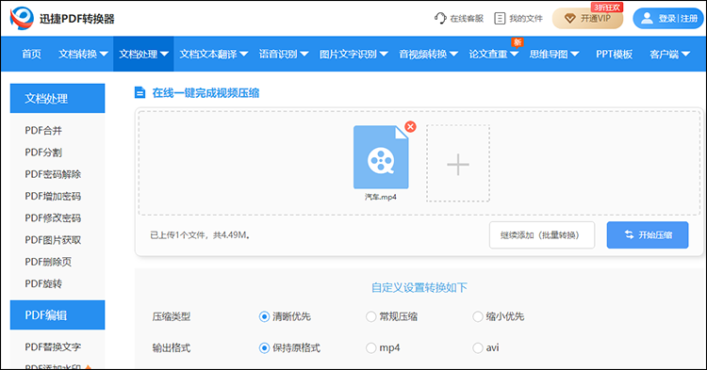Click the 登录|注册 button
This screenshot has width=707, height=370.
[668, 19]
